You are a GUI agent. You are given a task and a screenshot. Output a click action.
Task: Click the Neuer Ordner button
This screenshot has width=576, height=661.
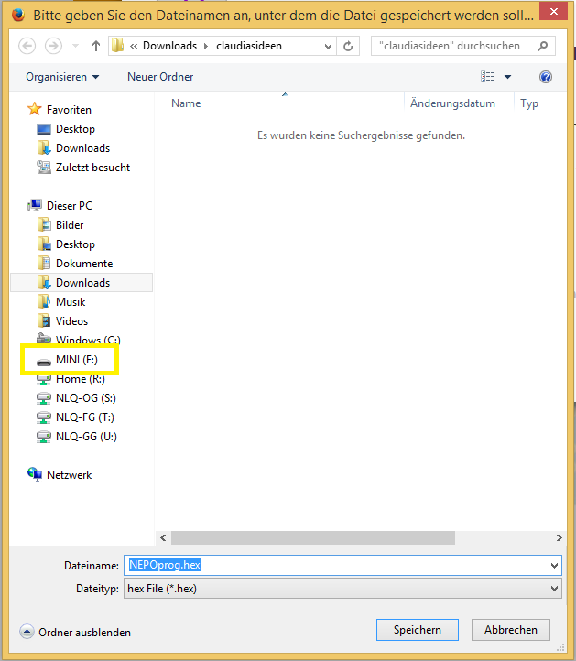pos(160,77)
